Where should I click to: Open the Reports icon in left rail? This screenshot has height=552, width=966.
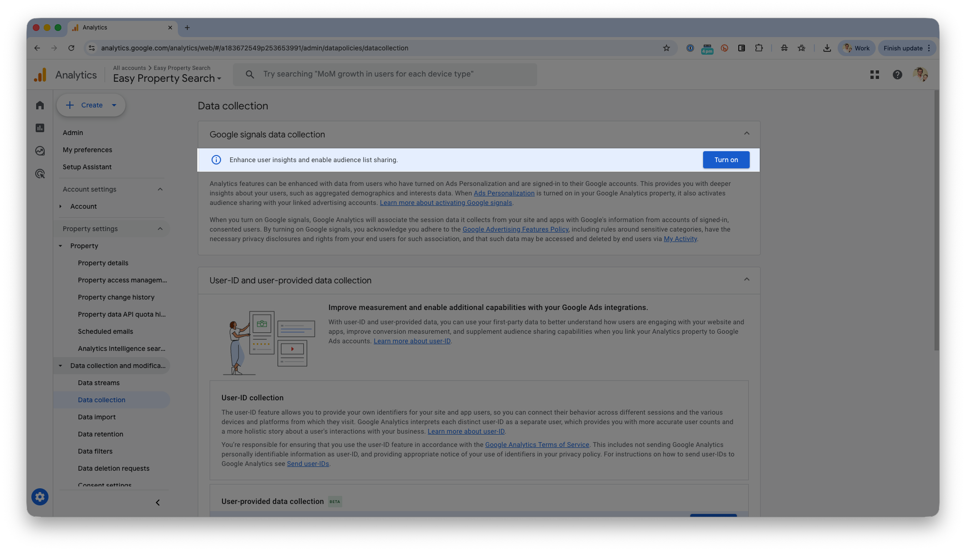[40, 128]
